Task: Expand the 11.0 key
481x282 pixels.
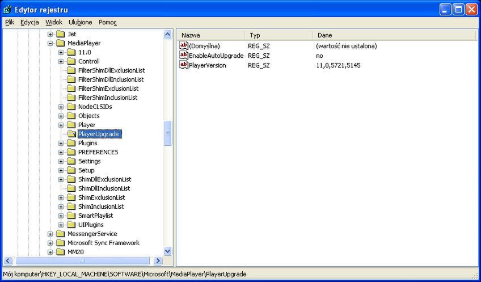Action: [x=61, y=52]
